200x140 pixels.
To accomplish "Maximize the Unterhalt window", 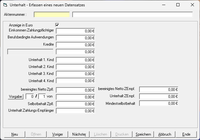I will pos(178,5).
